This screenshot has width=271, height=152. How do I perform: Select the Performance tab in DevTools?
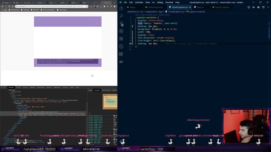click(41, 87)
